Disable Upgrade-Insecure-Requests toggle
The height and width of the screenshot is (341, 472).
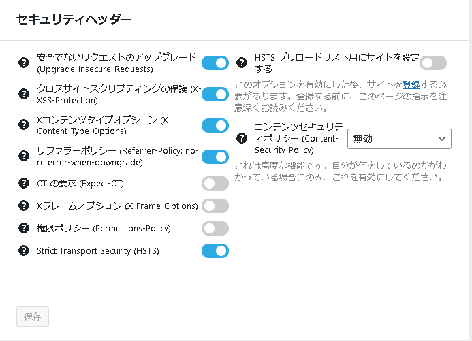click(215, 63)
